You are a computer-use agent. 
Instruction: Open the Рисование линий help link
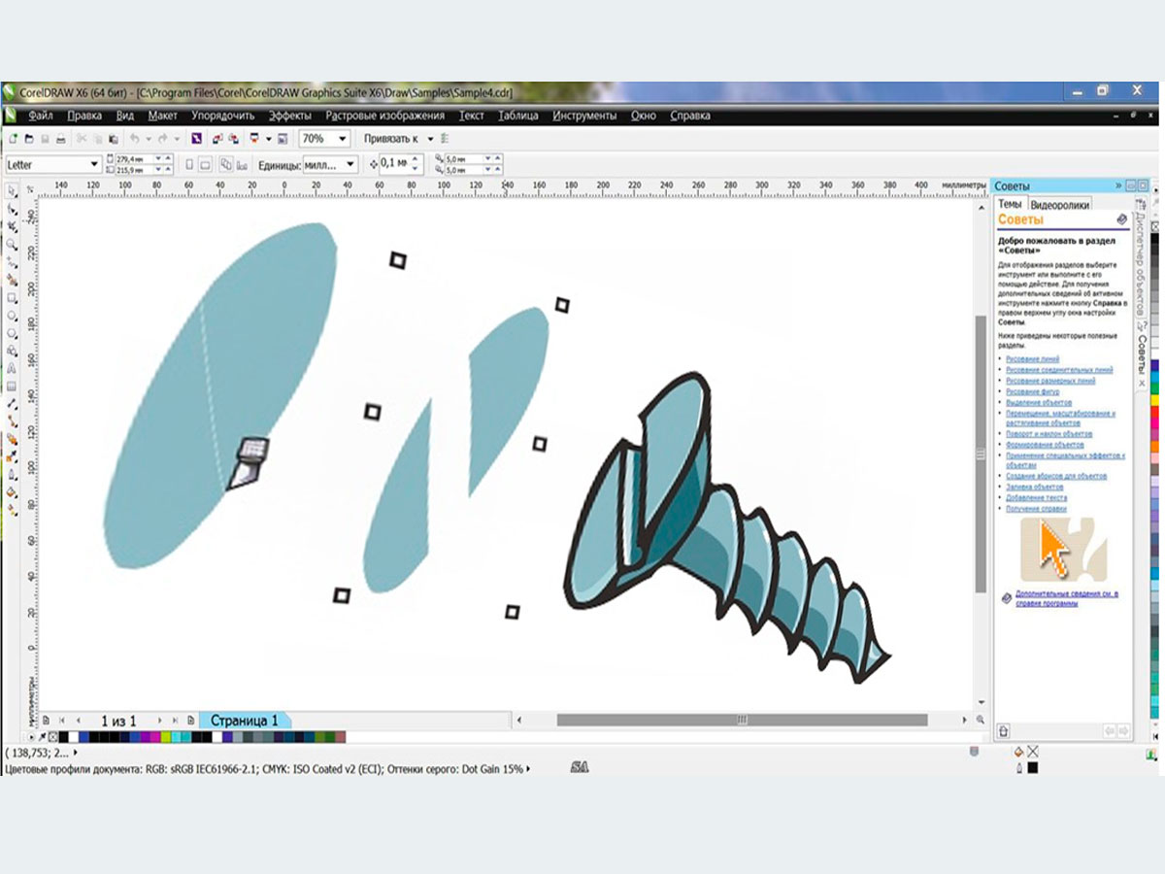click(1032, 359)
